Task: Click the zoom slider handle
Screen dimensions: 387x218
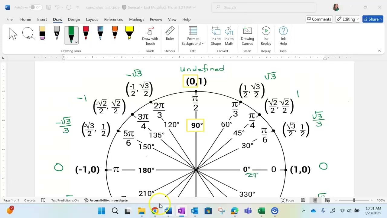Action: [354, 200]
